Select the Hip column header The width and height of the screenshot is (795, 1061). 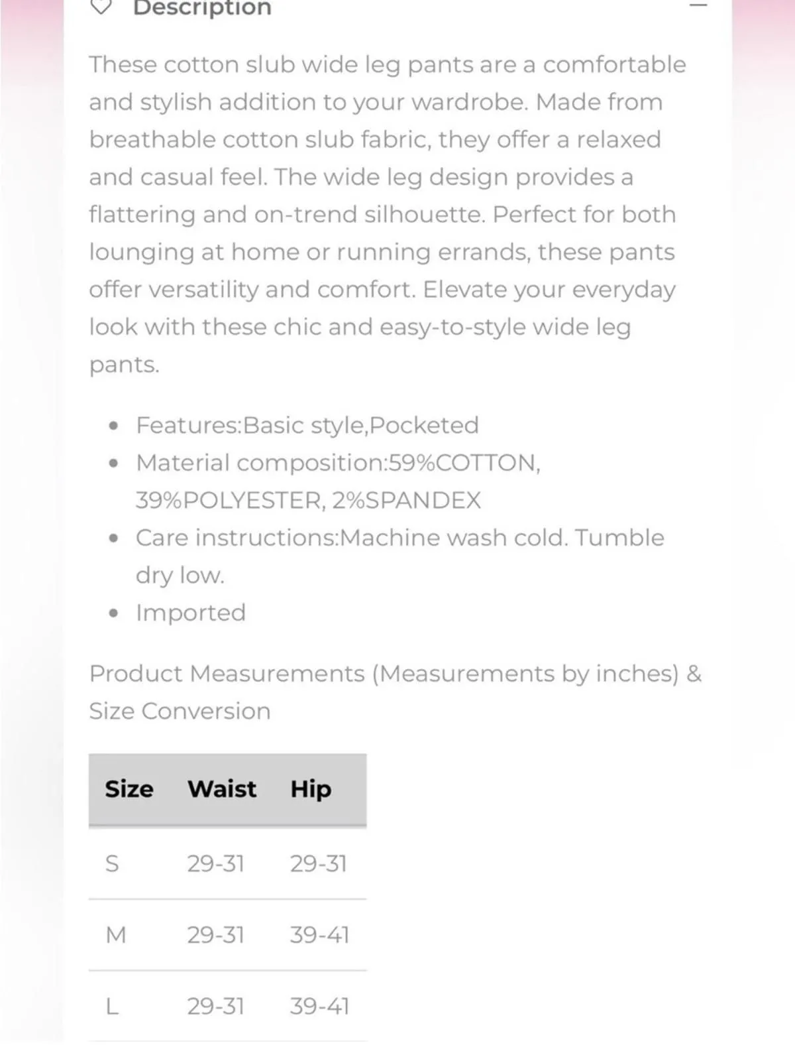[311, 789]
